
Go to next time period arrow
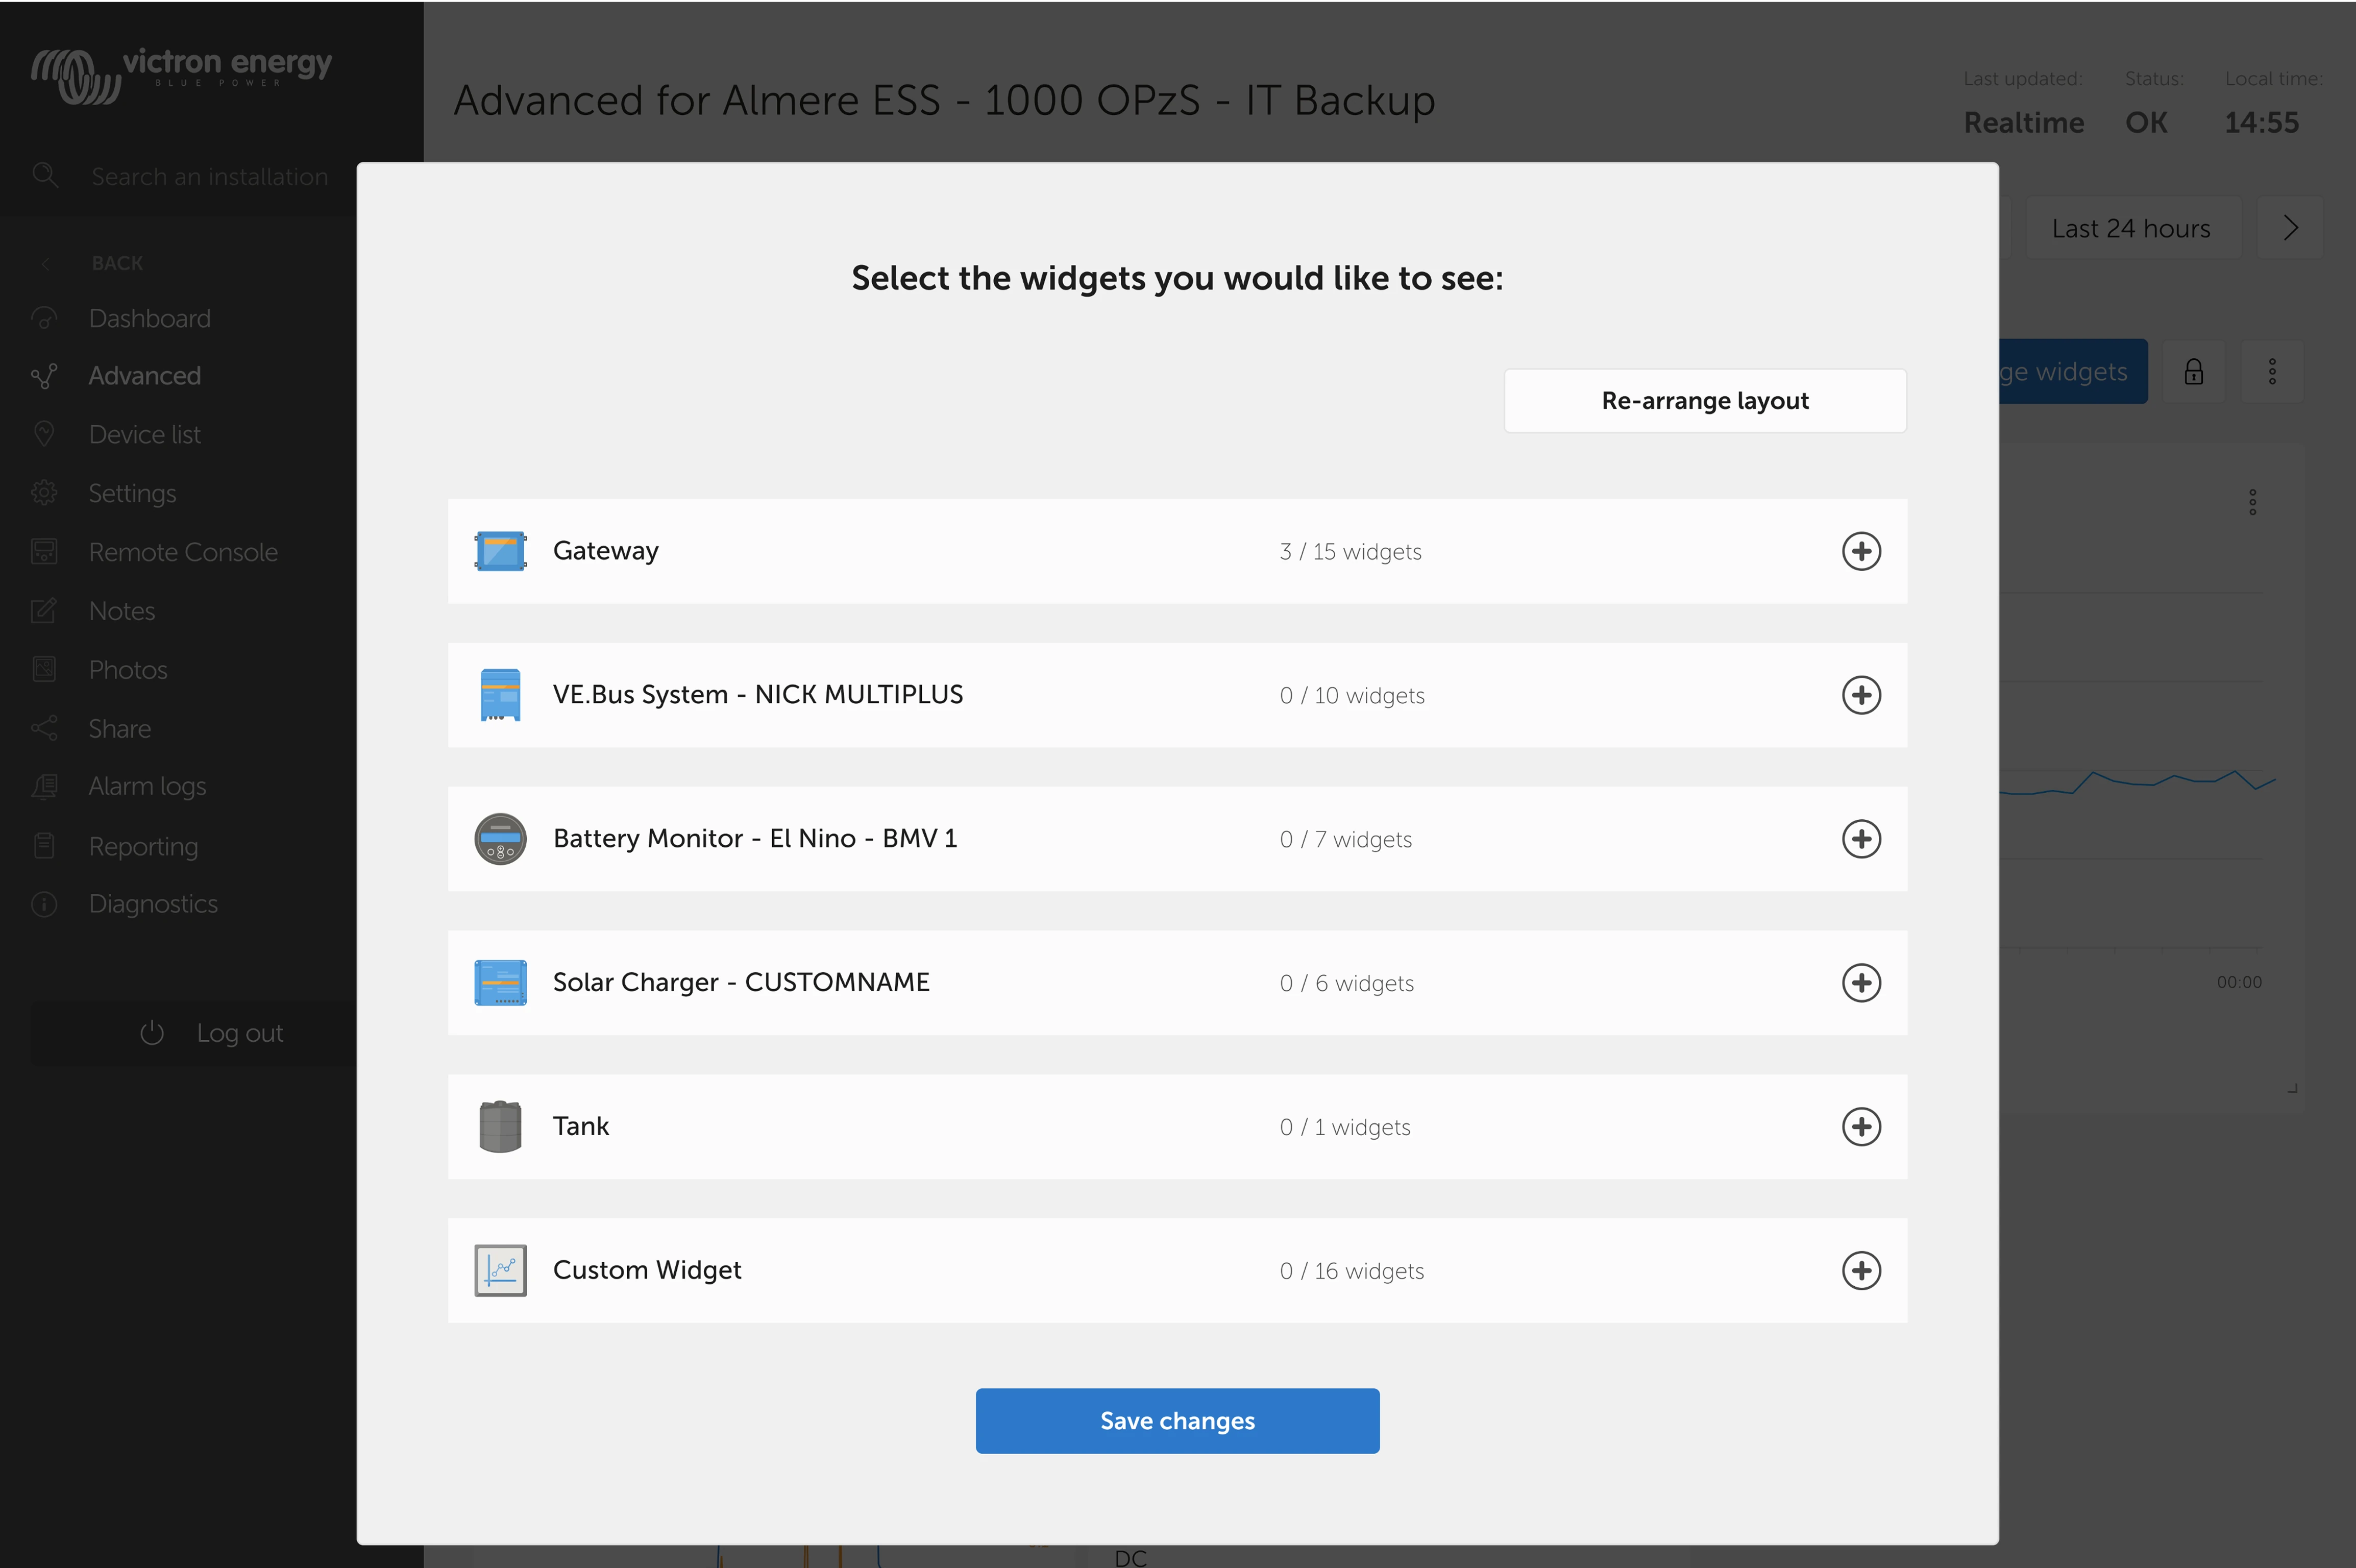click(2290, 228)
